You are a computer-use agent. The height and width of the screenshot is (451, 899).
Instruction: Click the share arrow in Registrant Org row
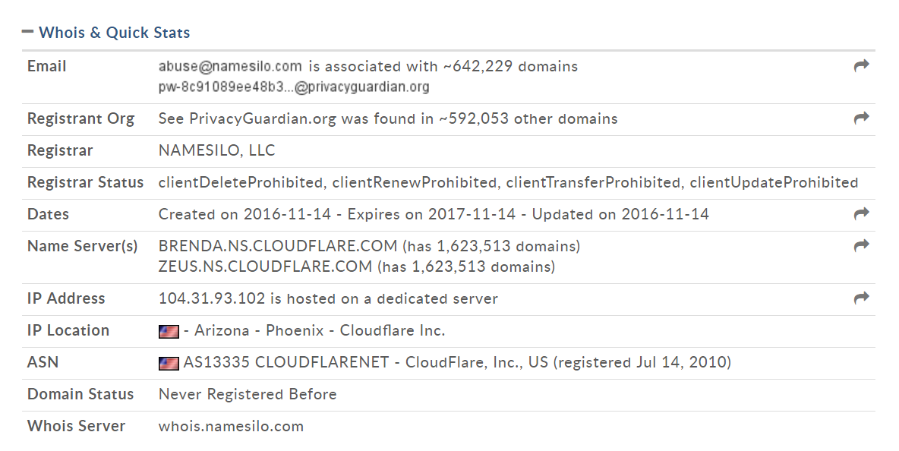click(x=861, y=118)
